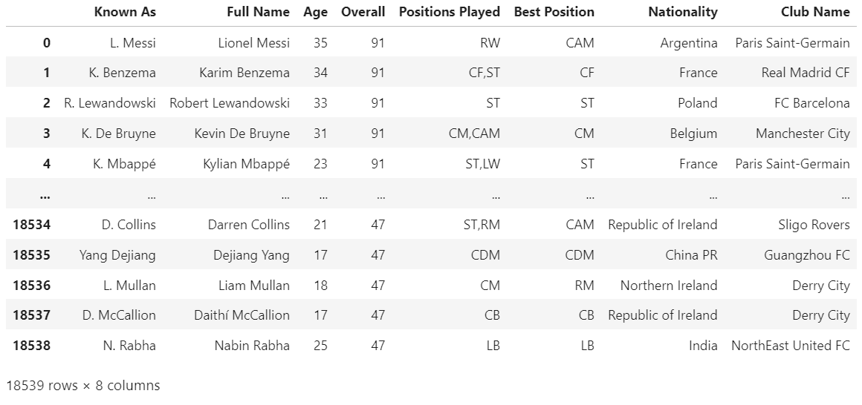Screen dimensions: 862x405
Task: Click the "FC Barcelona" club cell
Action: tap(811, 103)
